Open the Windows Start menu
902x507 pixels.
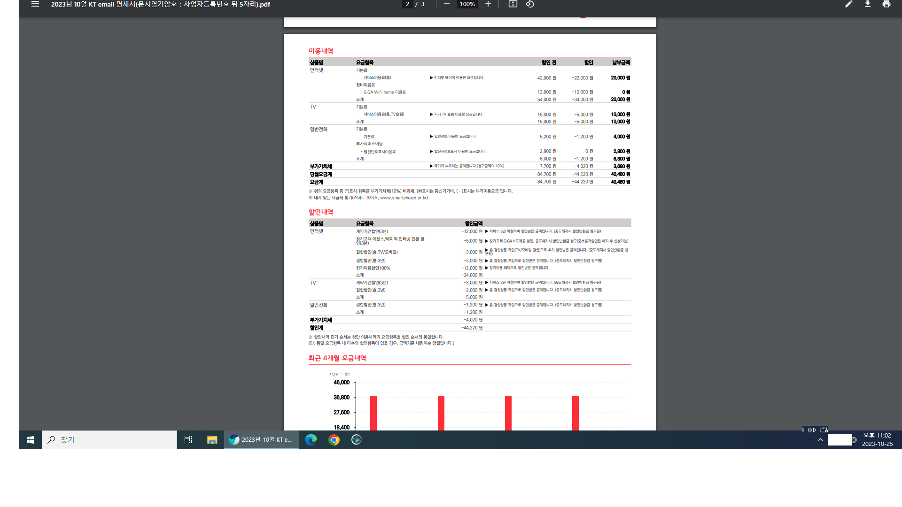[x=31, y=440]
